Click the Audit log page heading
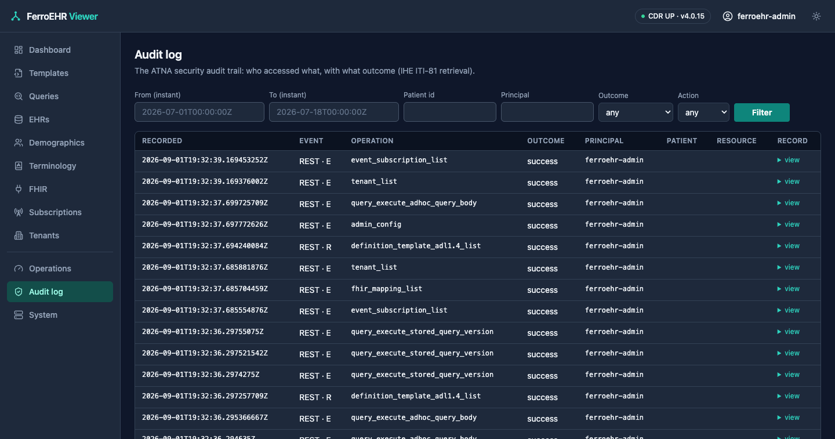Viewport: 835px width, 439px height. (158, 55)
